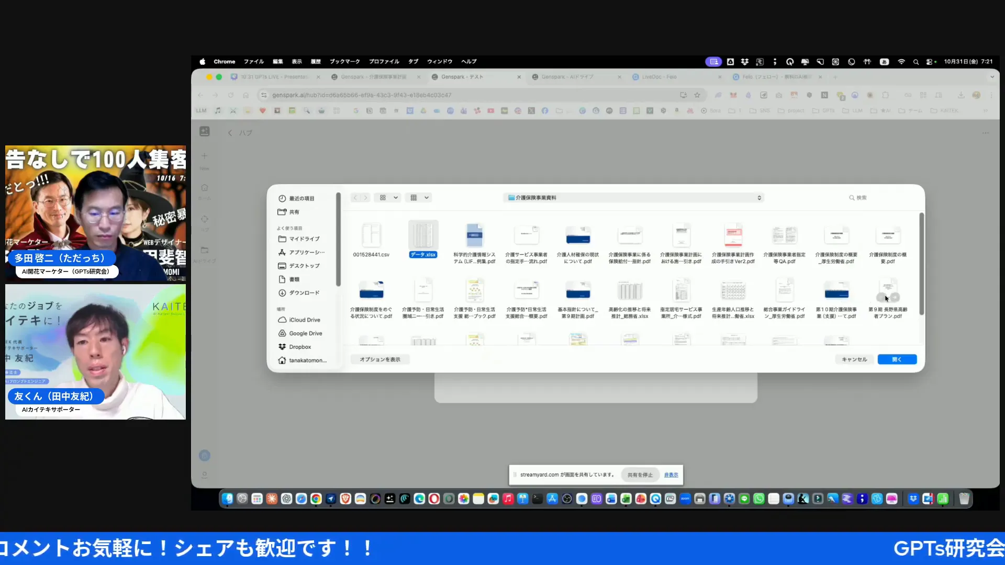
Task: Open アプリケーション folder in sidebar
Action: (306, 252)
